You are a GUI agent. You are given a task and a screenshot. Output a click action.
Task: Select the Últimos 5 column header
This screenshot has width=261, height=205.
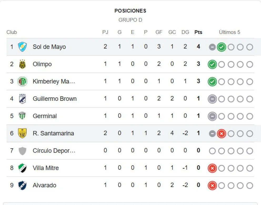(x=229, y=32)
